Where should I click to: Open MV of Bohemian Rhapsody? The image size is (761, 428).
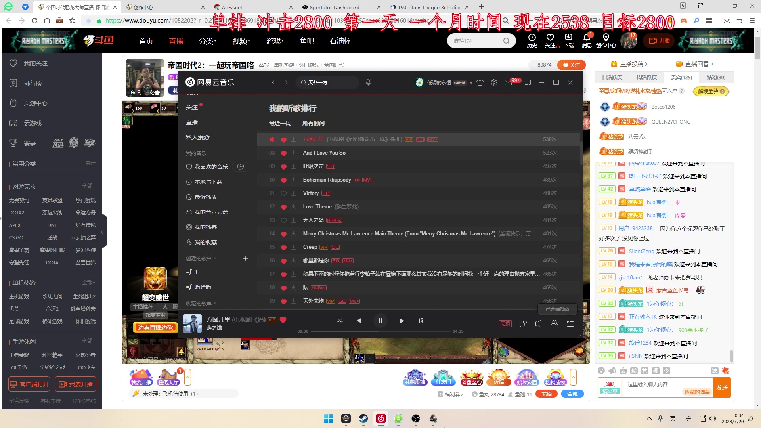pyautogui.click(x=368, y=180)
